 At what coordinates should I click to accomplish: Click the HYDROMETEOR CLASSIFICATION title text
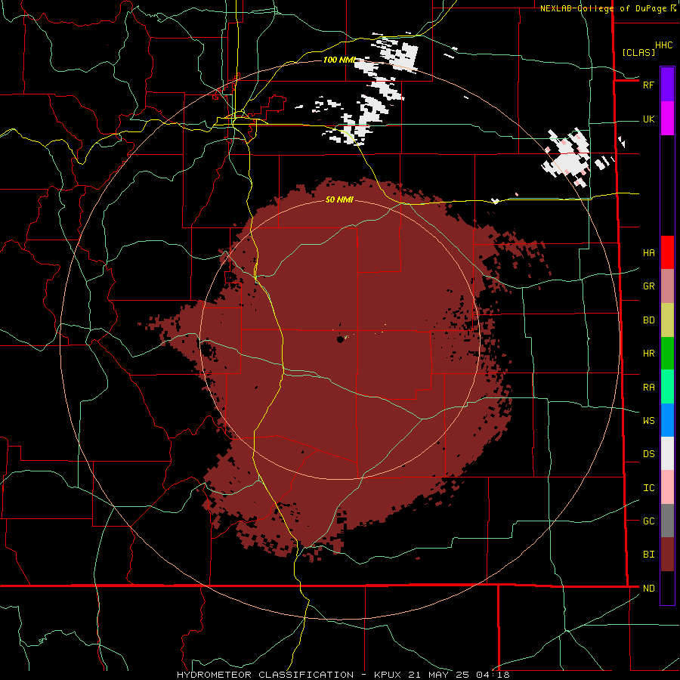click(265, 675)
